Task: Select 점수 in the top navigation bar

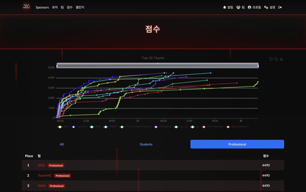Action: [70, 7]
